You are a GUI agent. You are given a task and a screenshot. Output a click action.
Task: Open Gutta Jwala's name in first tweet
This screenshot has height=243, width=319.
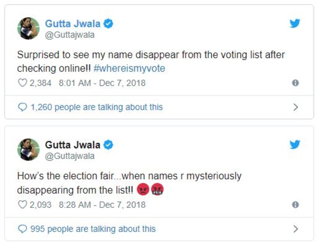click(x=73, y=24)
